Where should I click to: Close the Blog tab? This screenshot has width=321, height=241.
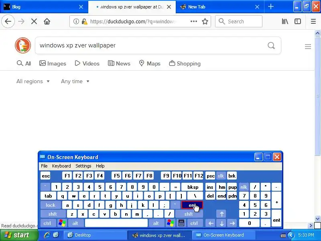click(x=81, y=7)
